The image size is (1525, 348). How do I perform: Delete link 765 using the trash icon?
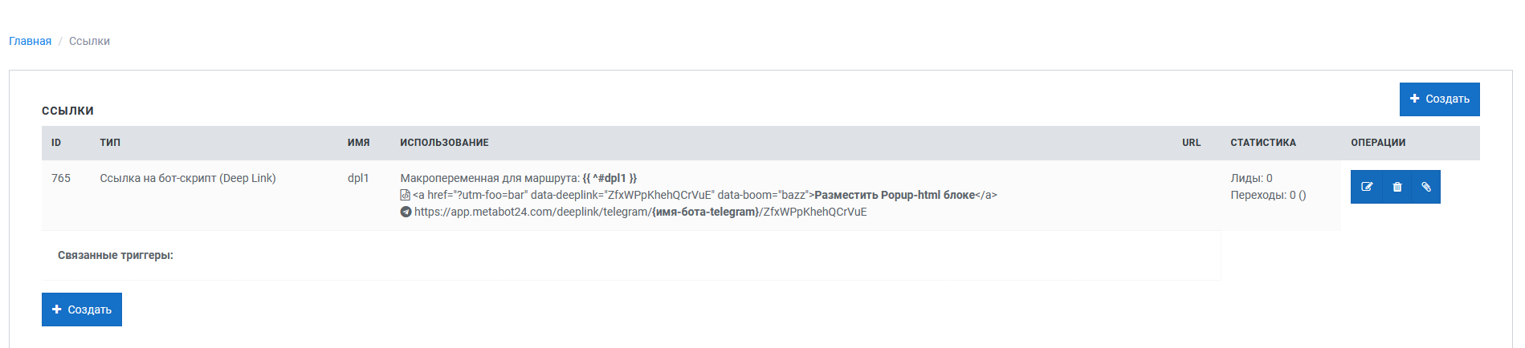[1397, 187]
